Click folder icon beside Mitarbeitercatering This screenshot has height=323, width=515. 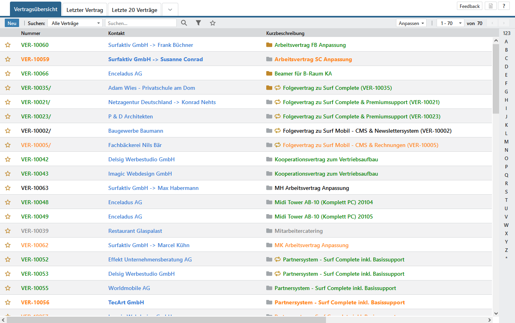point(269,231)
